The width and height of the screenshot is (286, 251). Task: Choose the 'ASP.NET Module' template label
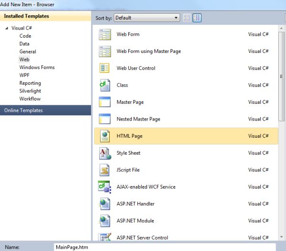135,221
